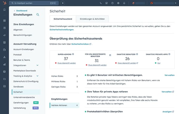Viewport: 179px width, 114px height.
Task: Open Benachrichtigungen settings
Action: coord(23,35)
